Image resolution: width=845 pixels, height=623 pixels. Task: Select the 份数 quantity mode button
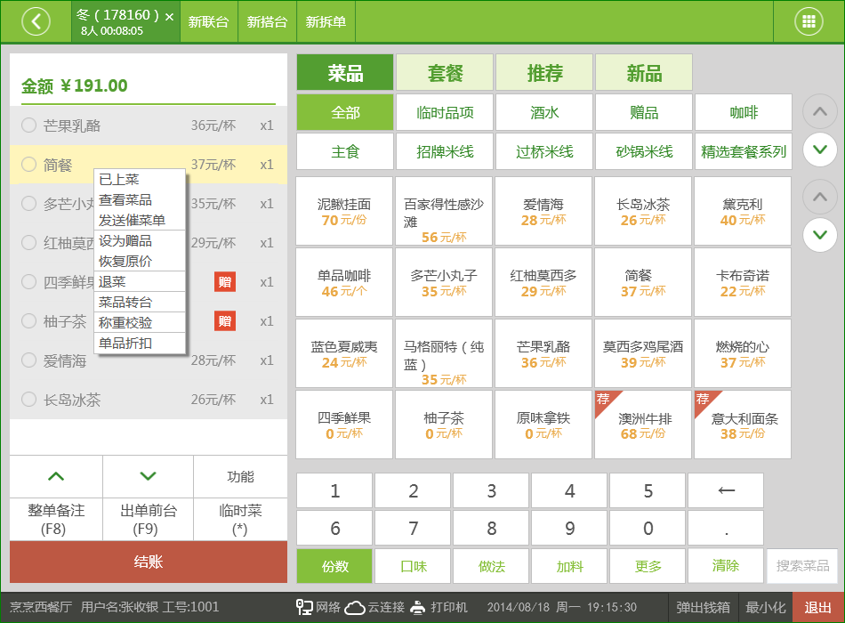coord(334,566)
